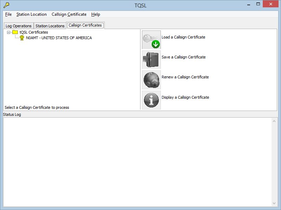Click the Status Log scrollbar down arrow

coord(274,203)
